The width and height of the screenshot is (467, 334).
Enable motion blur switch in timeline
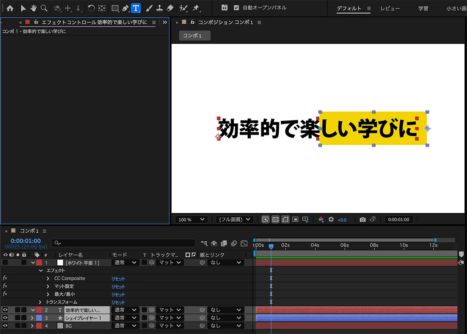[234, 243]
